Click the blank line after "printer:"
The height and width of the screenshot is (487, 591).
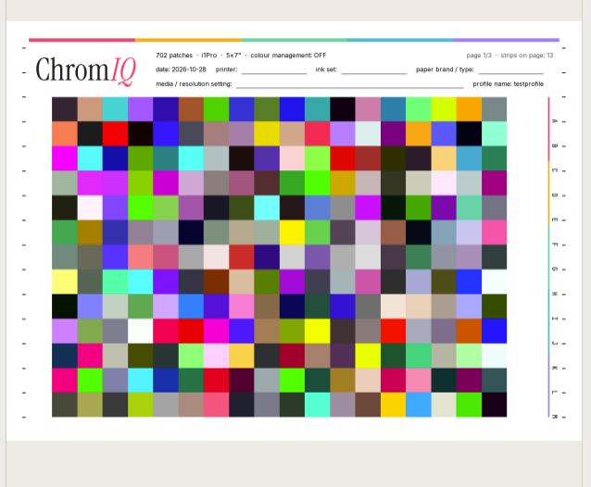274,74
